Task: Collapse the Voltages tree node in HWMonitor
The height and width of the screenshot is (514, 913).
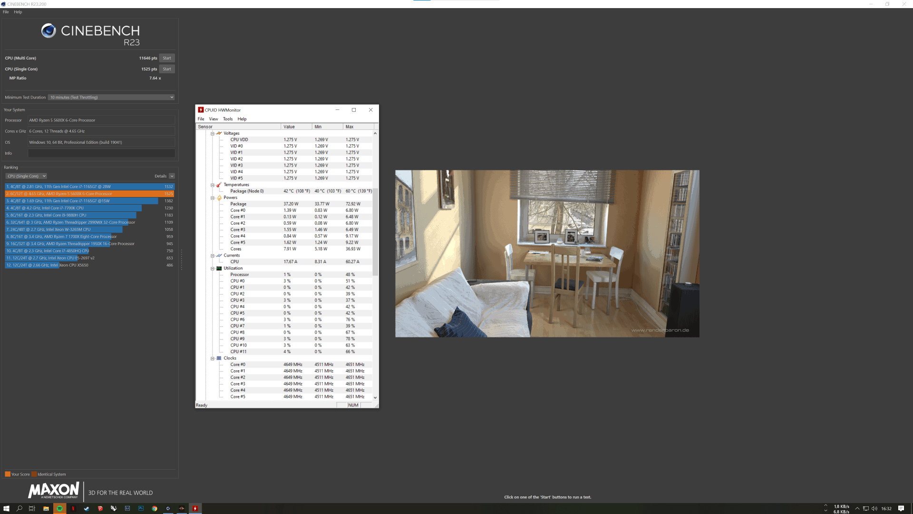Action: (x=213, y=133)
